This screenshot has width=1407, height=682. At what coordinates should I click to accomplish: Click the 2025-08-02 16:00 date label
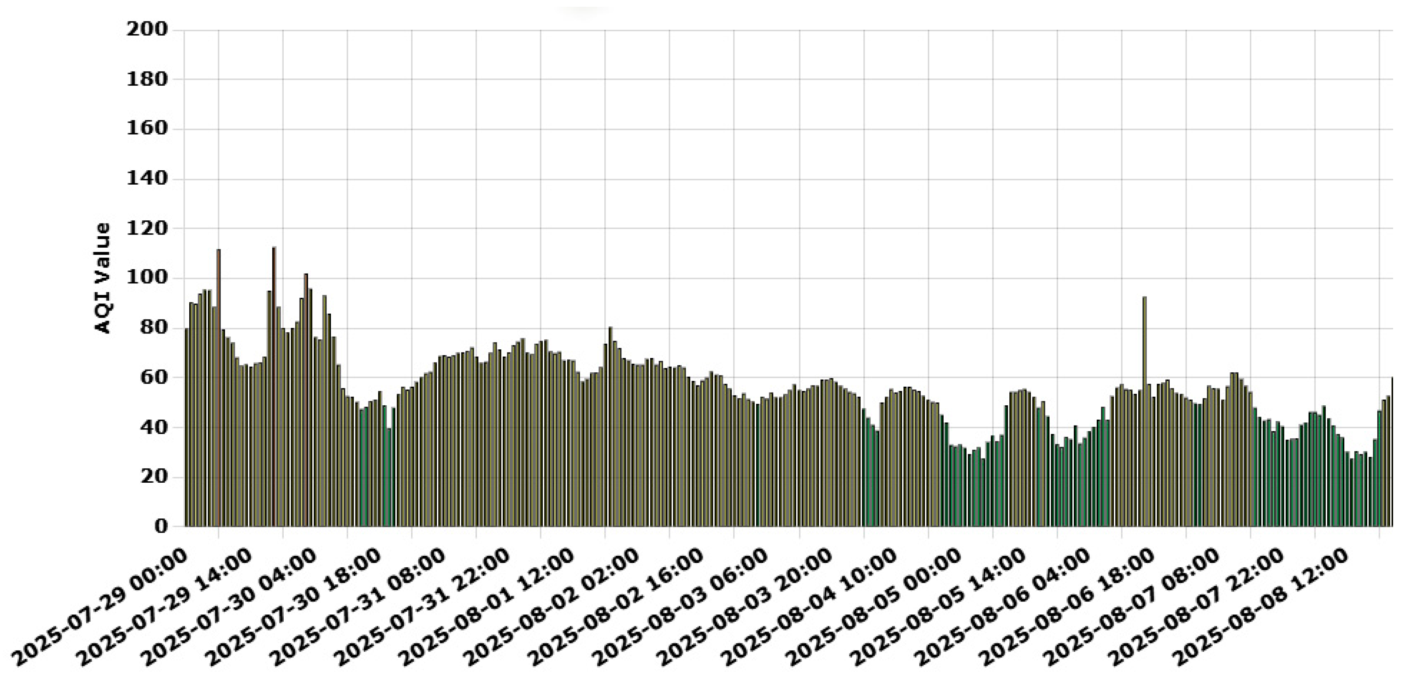(615, 607)
